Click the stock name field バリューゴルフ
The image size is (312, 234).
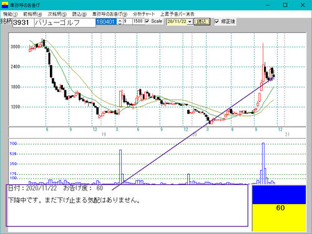pos(65,22)
